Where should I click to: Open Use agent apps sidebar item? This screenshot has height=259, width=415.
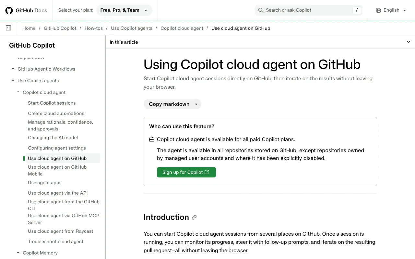click(45, 183)
